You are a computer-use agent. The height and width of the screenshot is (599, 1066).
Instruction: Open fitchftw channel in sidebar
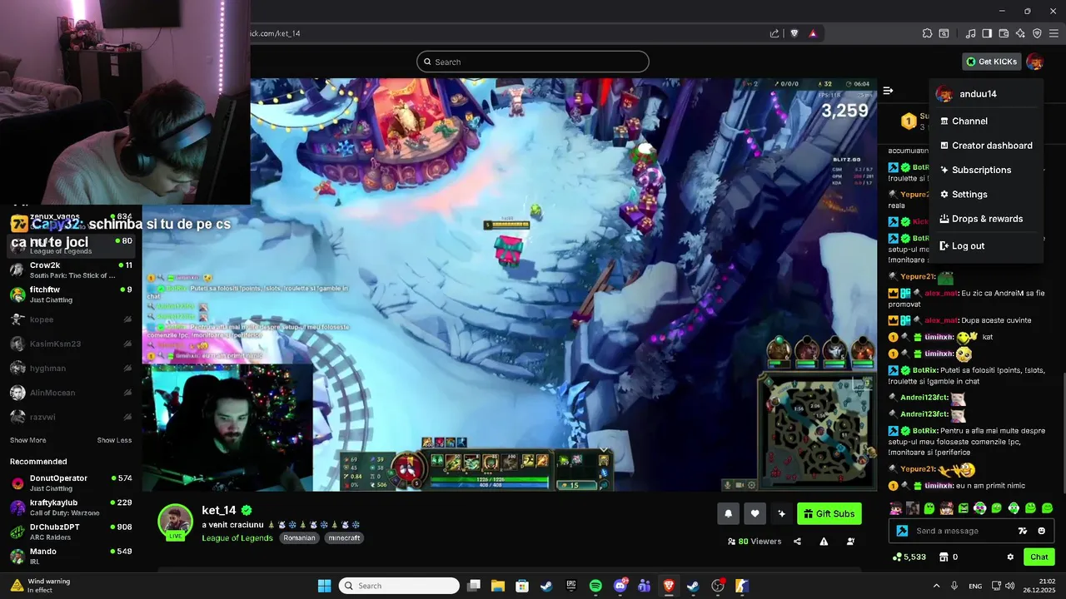pos(71,295)
